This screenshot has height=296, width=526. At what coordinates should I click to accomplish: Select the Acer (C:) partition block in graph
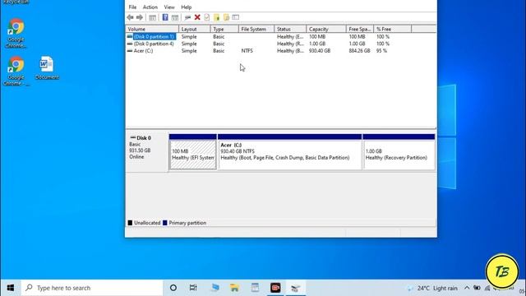coord(290,151)
